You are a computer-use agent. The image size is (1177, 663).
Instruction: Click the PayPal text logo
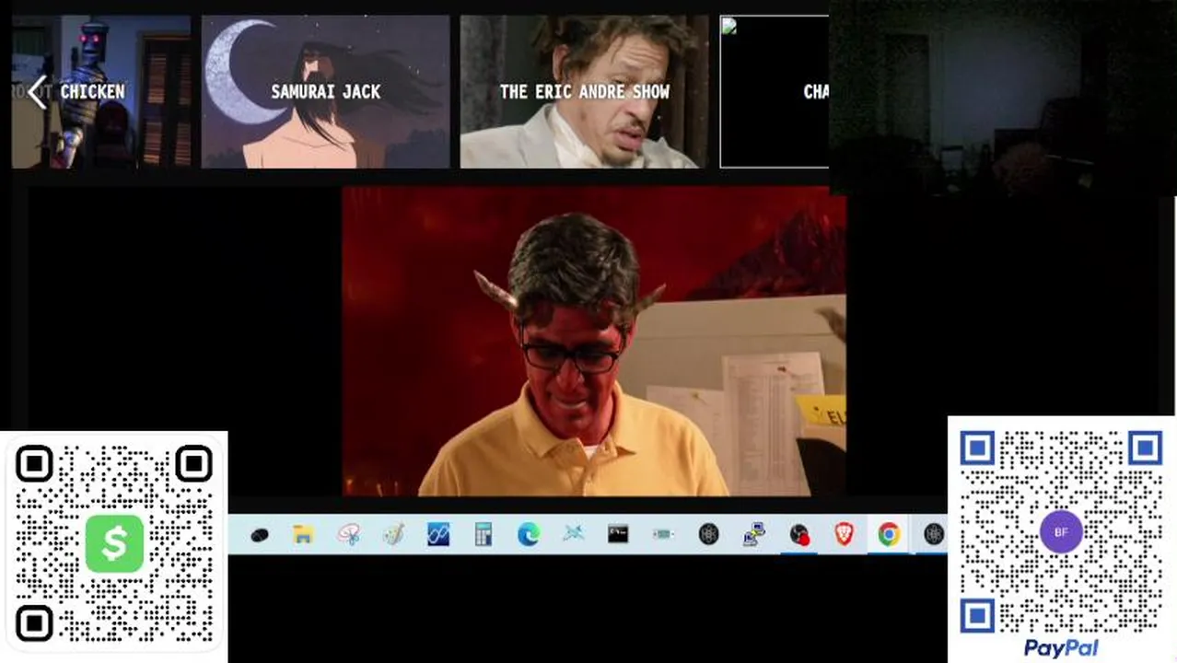(1061, 648)
